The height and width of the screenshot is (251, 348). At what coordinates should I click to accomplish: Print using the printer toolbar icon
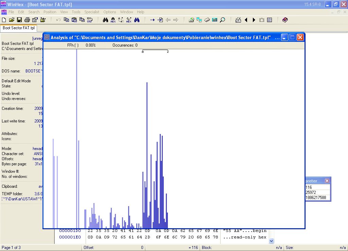[x=27, y=20]
